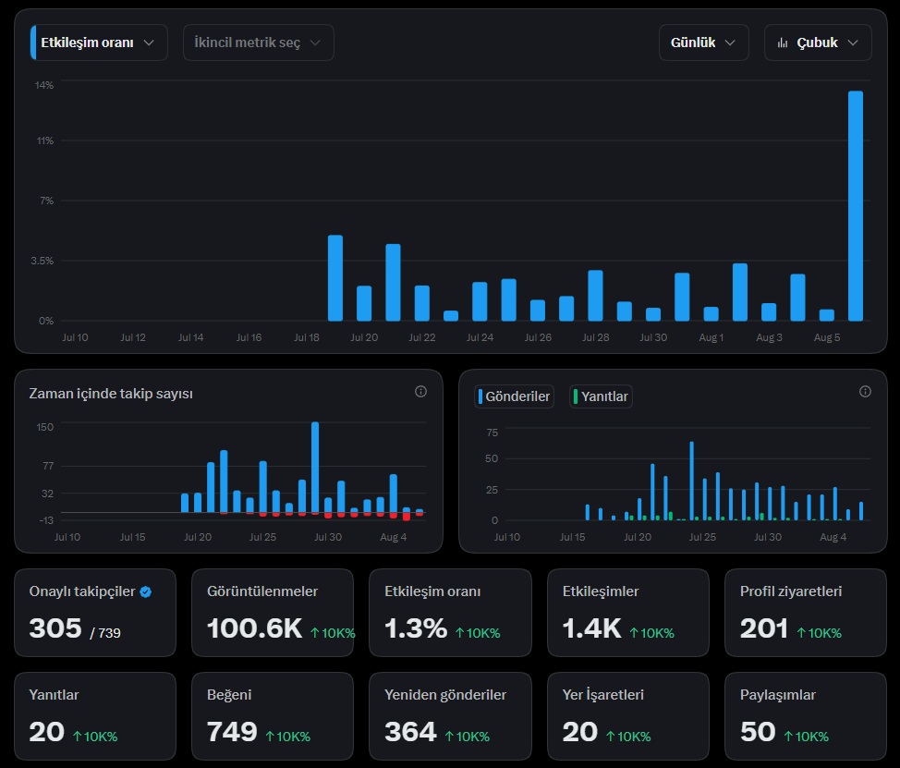Expand the Günlük interval dropdown
Screen dimensions: 900x768
(704, 43)
